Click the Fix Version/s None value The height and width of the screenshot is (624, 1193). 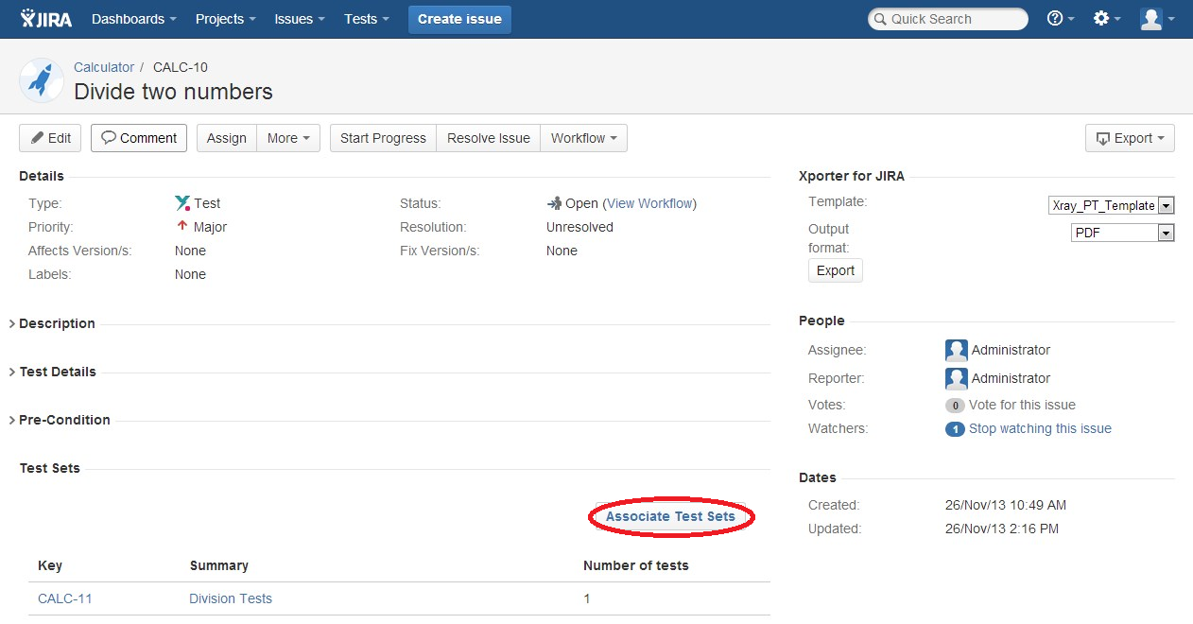[562, 251]
